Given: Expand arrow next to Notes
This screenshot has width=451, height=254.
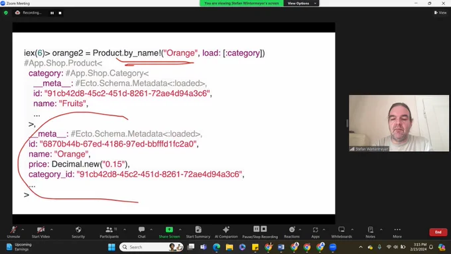Looking at the screenshot, I should [381, 229].
